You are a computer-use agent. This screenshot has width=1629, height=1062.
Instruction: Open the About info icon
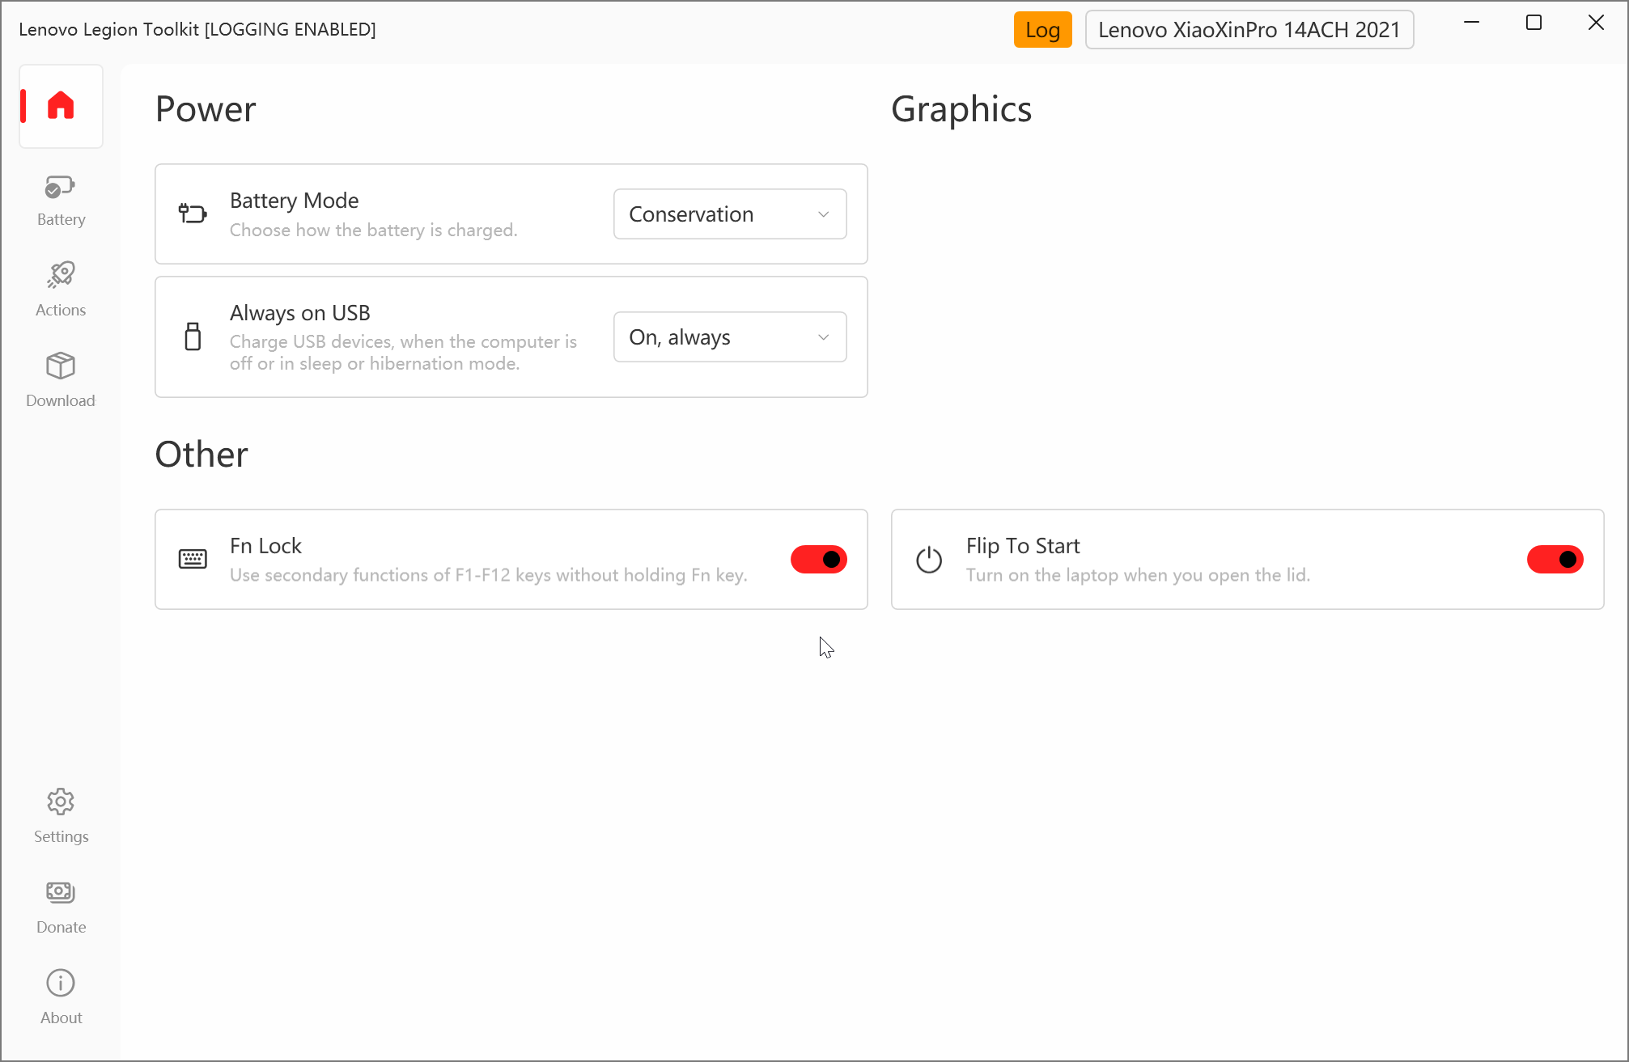(x=61, y=983)
